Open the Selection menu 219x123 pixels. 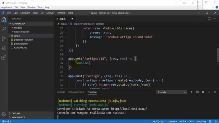coord(25,13)
